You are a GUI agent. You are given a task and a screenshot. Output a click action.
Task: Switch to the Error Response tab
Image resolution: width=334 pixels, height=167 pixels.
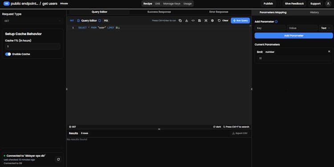(219, 12)
